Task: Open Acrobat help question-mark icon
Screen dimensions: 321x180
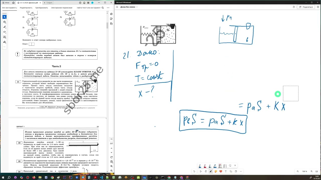Action: point(80,3)
